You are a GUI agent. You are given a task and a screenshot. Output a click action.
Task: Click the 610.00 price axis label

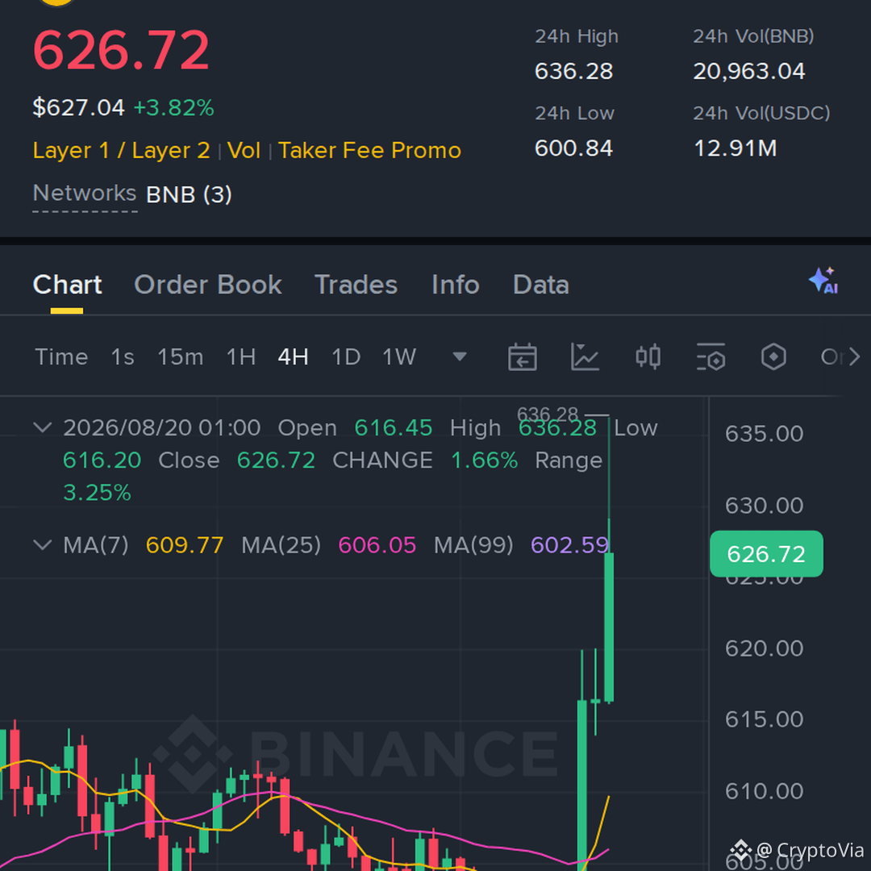point(764,791)
